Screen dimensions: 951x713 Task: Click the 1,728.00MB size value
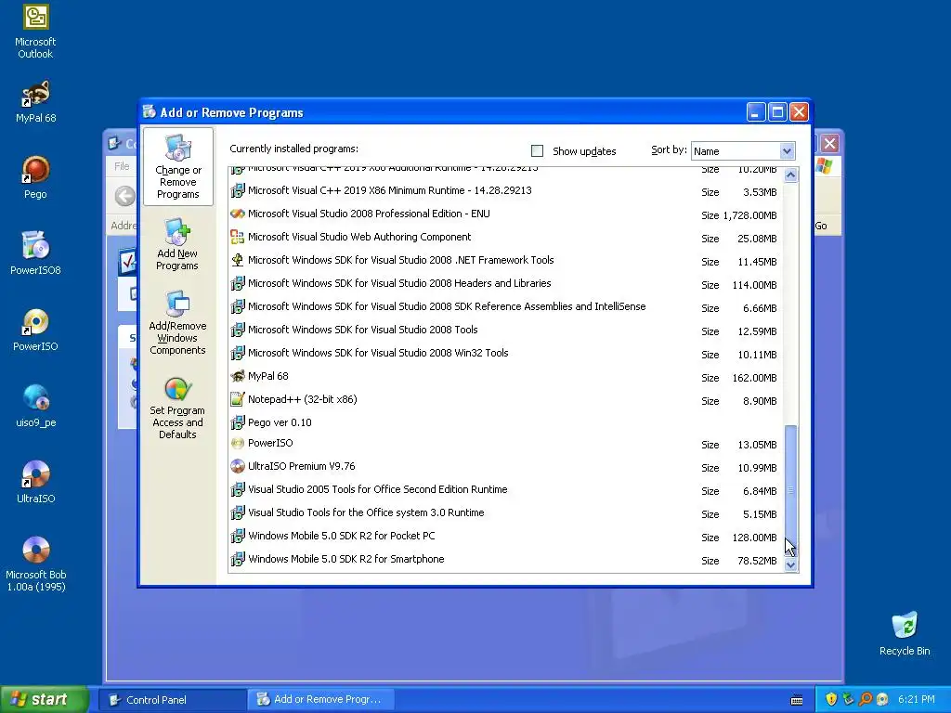point(749,215)
